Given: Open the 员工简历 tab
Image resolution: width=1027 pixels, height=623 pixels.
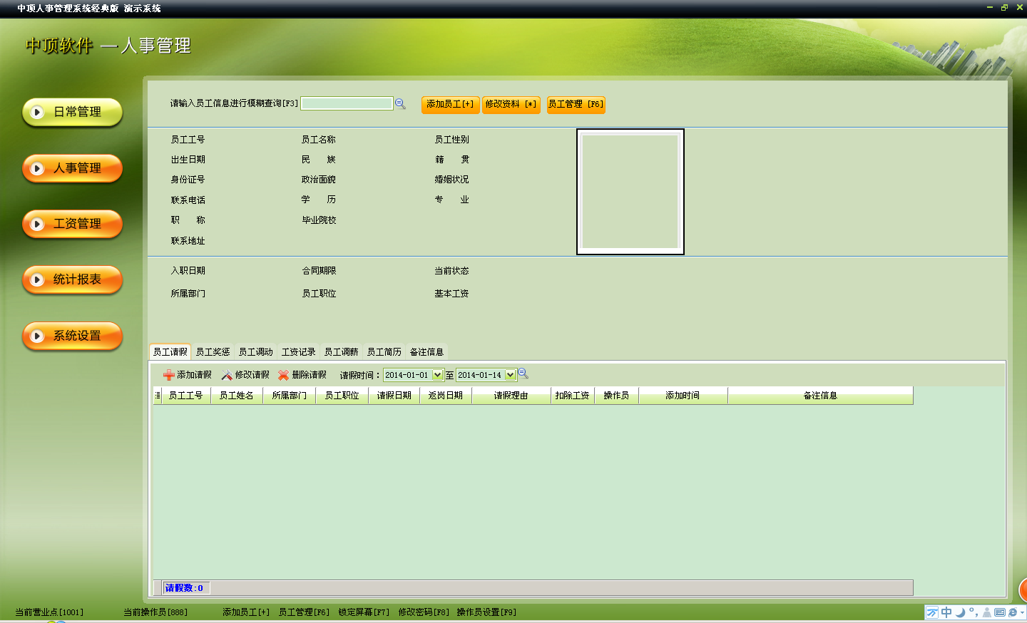Looking at the screenshot, I should click(x=384, y=352).
